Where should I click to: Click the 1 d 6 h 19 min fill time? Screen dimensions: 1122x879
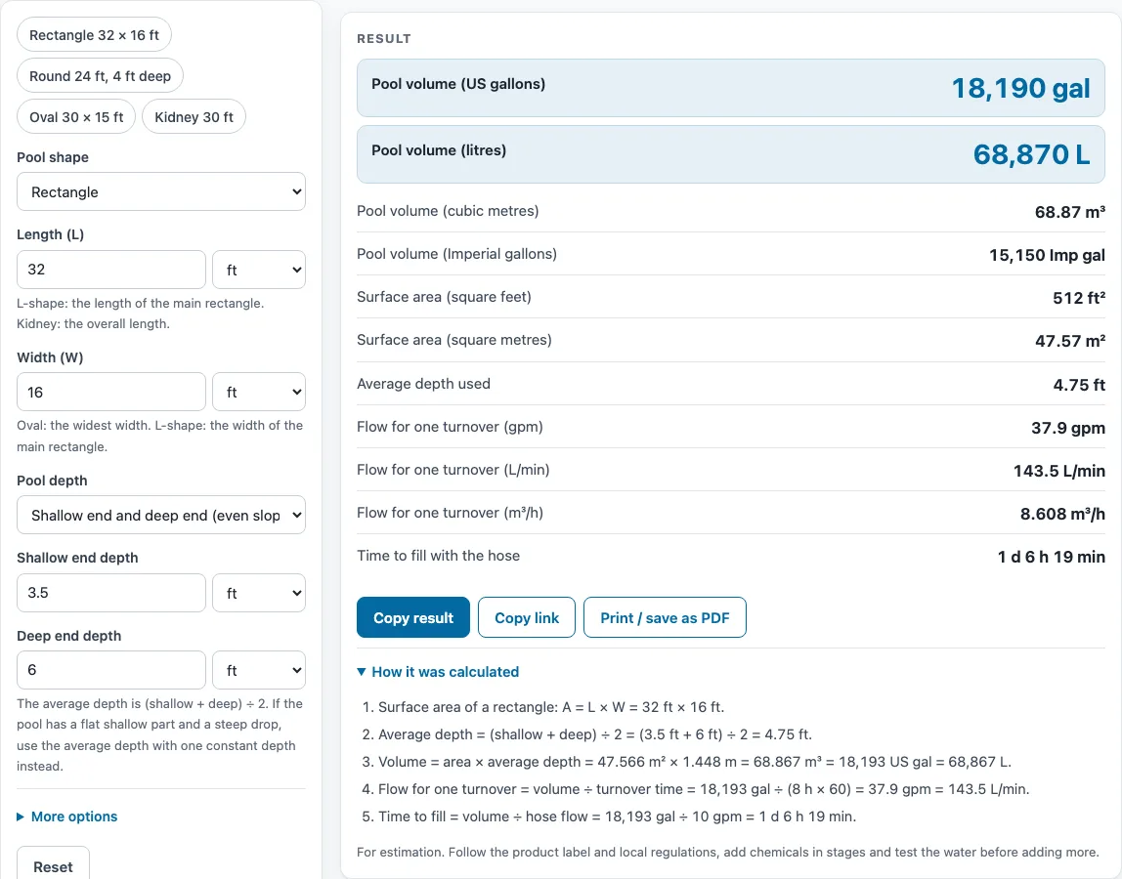click(1052, 557)
